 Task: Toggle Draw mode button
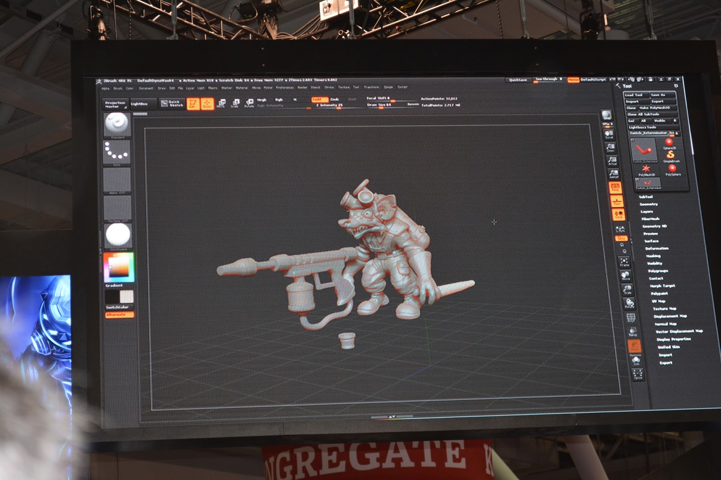pos(207,104)
